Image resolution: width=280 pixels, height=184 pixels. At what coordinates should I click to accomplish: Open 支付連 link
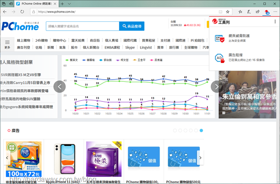tap(165, 41)
